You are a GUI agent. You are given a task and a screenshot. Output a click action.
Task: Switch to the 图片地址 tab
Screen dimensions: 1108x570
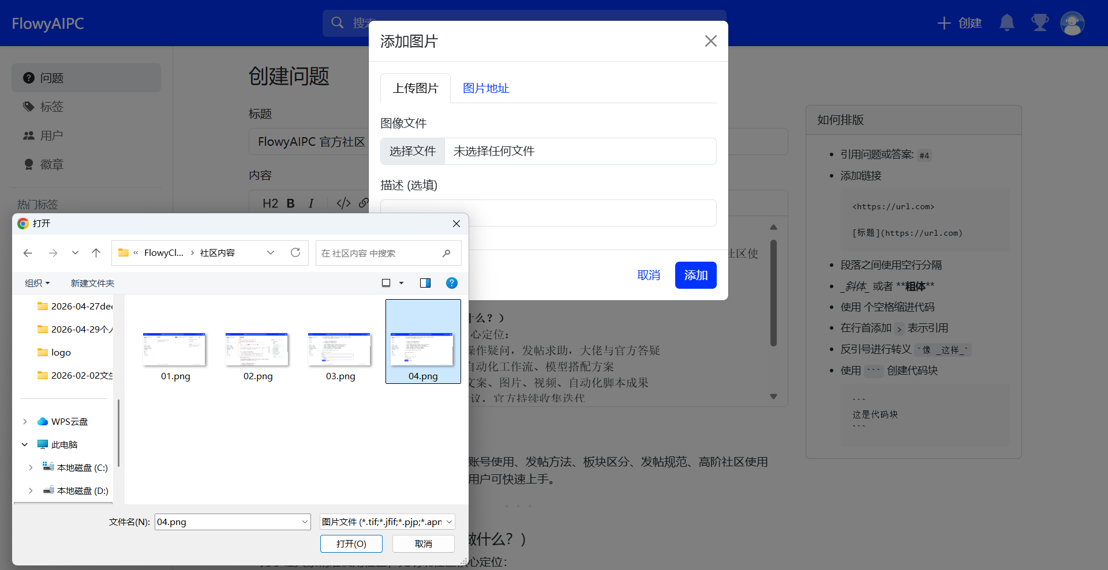486,88
